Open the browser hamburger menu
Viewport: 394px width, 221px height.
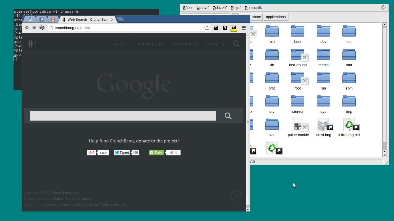click(x=244, y=28)
